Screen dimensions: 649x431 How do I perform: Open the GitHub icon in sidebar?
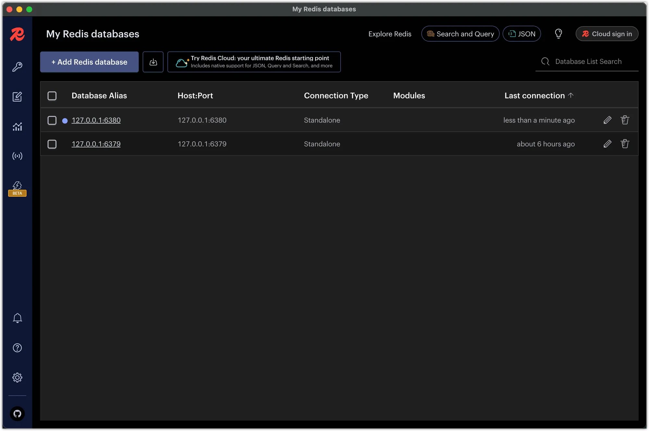17,413
